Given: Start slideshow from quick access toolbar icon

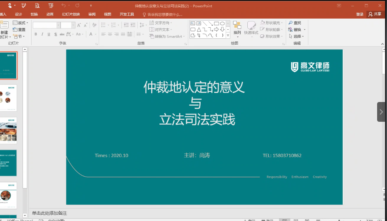Looking at the screenshot, I should (x=51, y=6).
